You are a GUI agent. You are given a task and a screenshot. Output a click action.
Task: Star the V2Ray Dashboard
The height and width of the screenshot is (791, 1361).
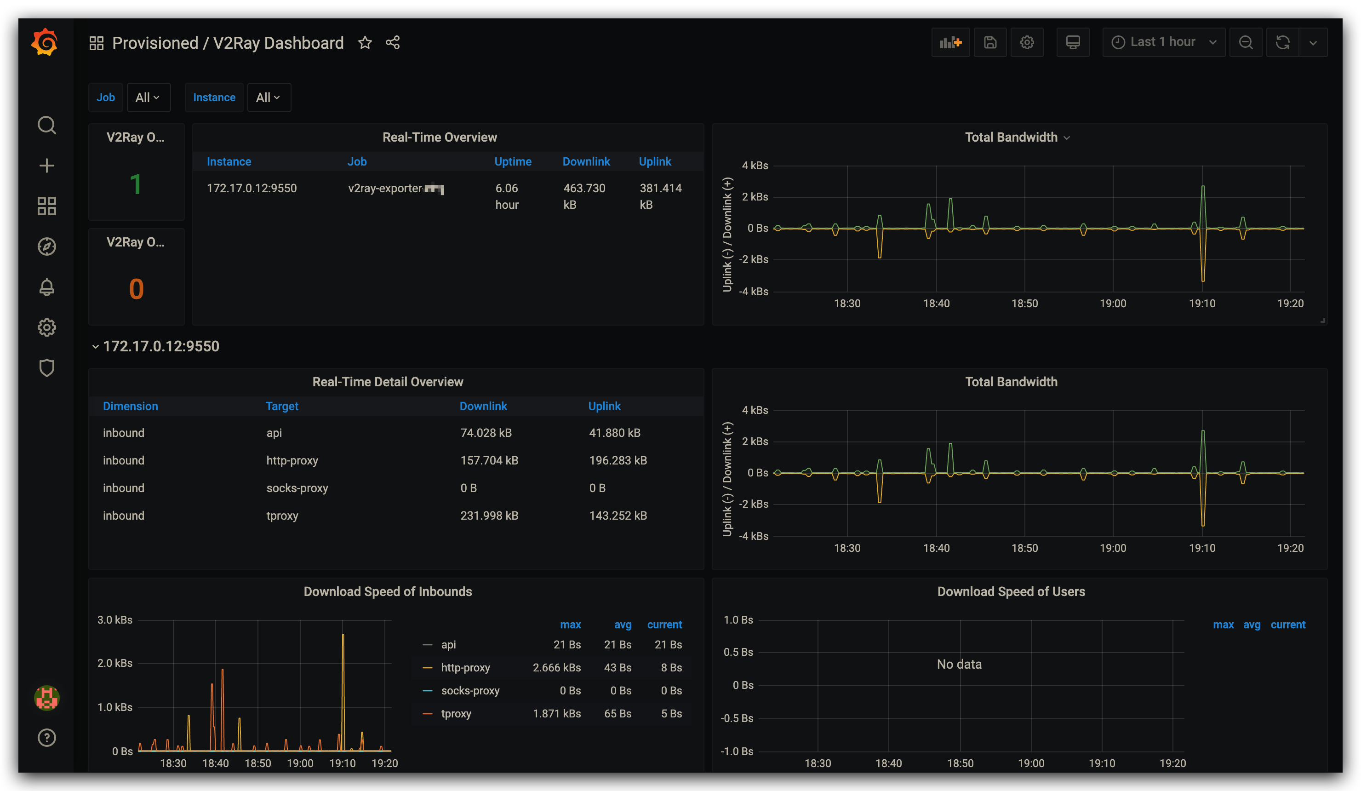(365, 42)
